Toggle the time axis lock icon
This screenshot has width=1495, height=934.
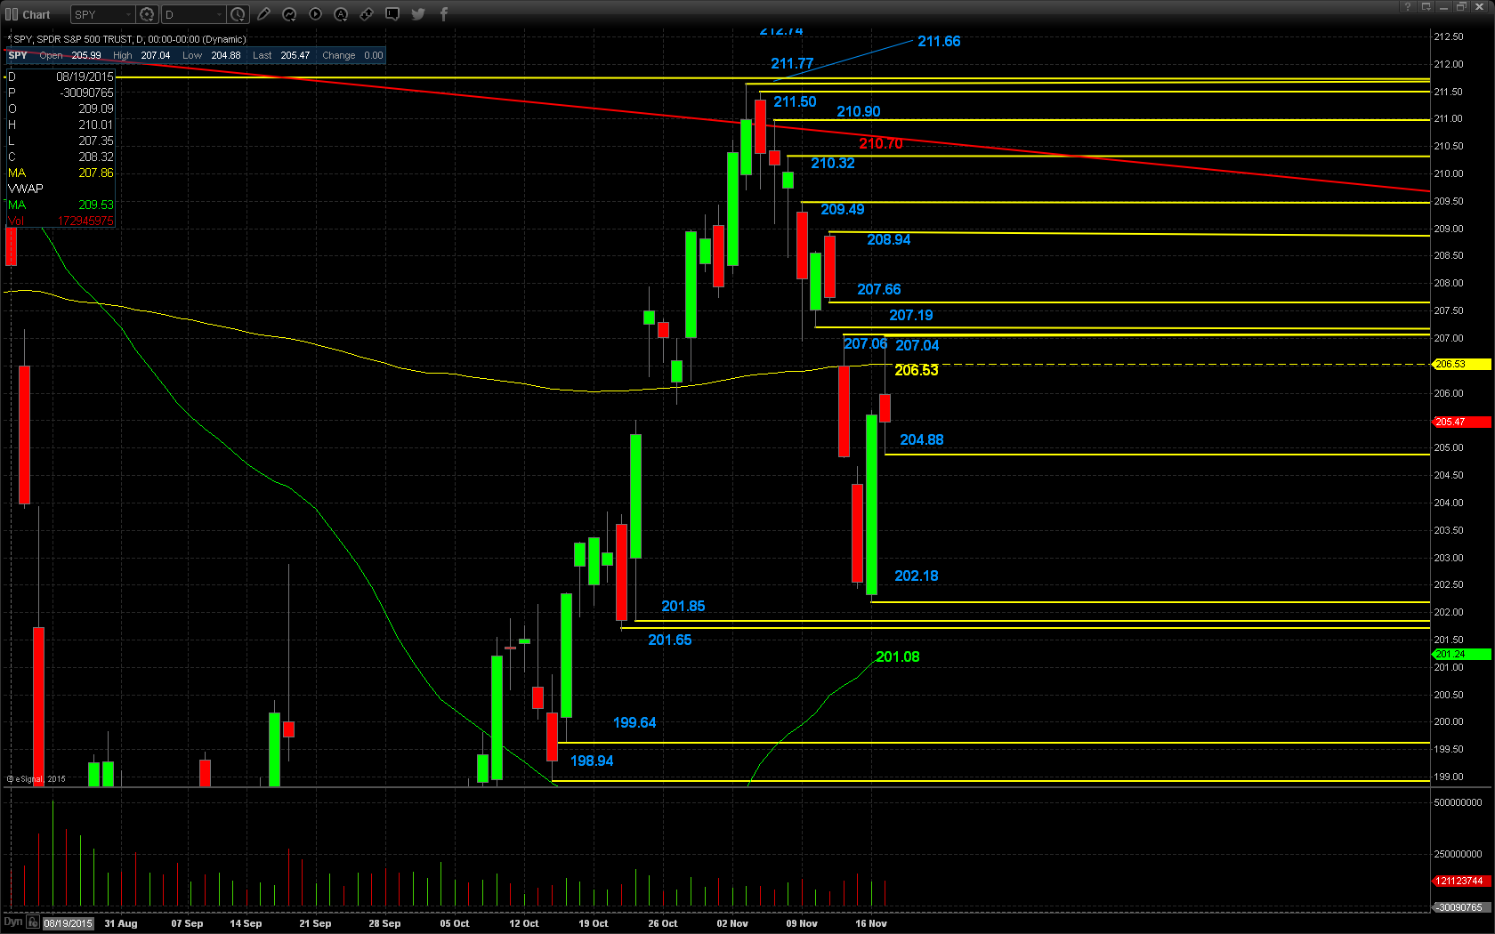pos(33,922)
